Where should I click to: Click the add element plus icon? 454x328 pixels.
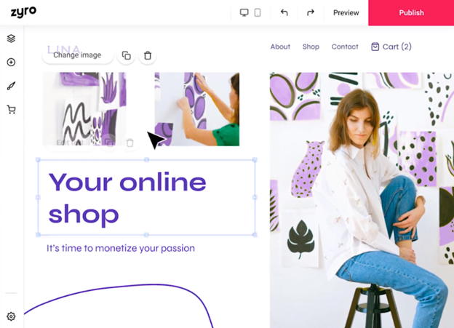[11, 63]
